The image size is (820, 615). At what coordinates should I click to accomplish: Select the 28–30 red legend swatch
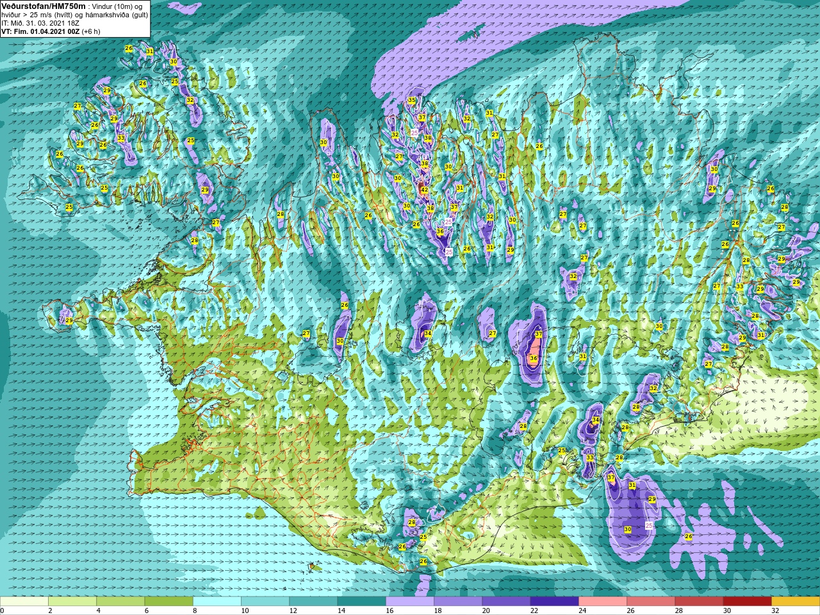700,602
